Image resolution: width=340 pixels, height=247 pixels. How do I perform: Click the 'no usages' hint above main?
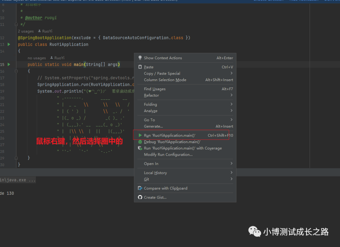pos(37,58)
